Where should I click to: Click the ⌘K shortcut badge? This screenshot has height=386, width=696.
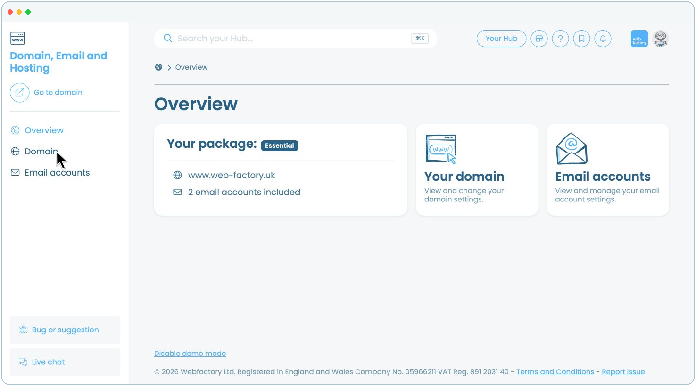tap(420, 39)
